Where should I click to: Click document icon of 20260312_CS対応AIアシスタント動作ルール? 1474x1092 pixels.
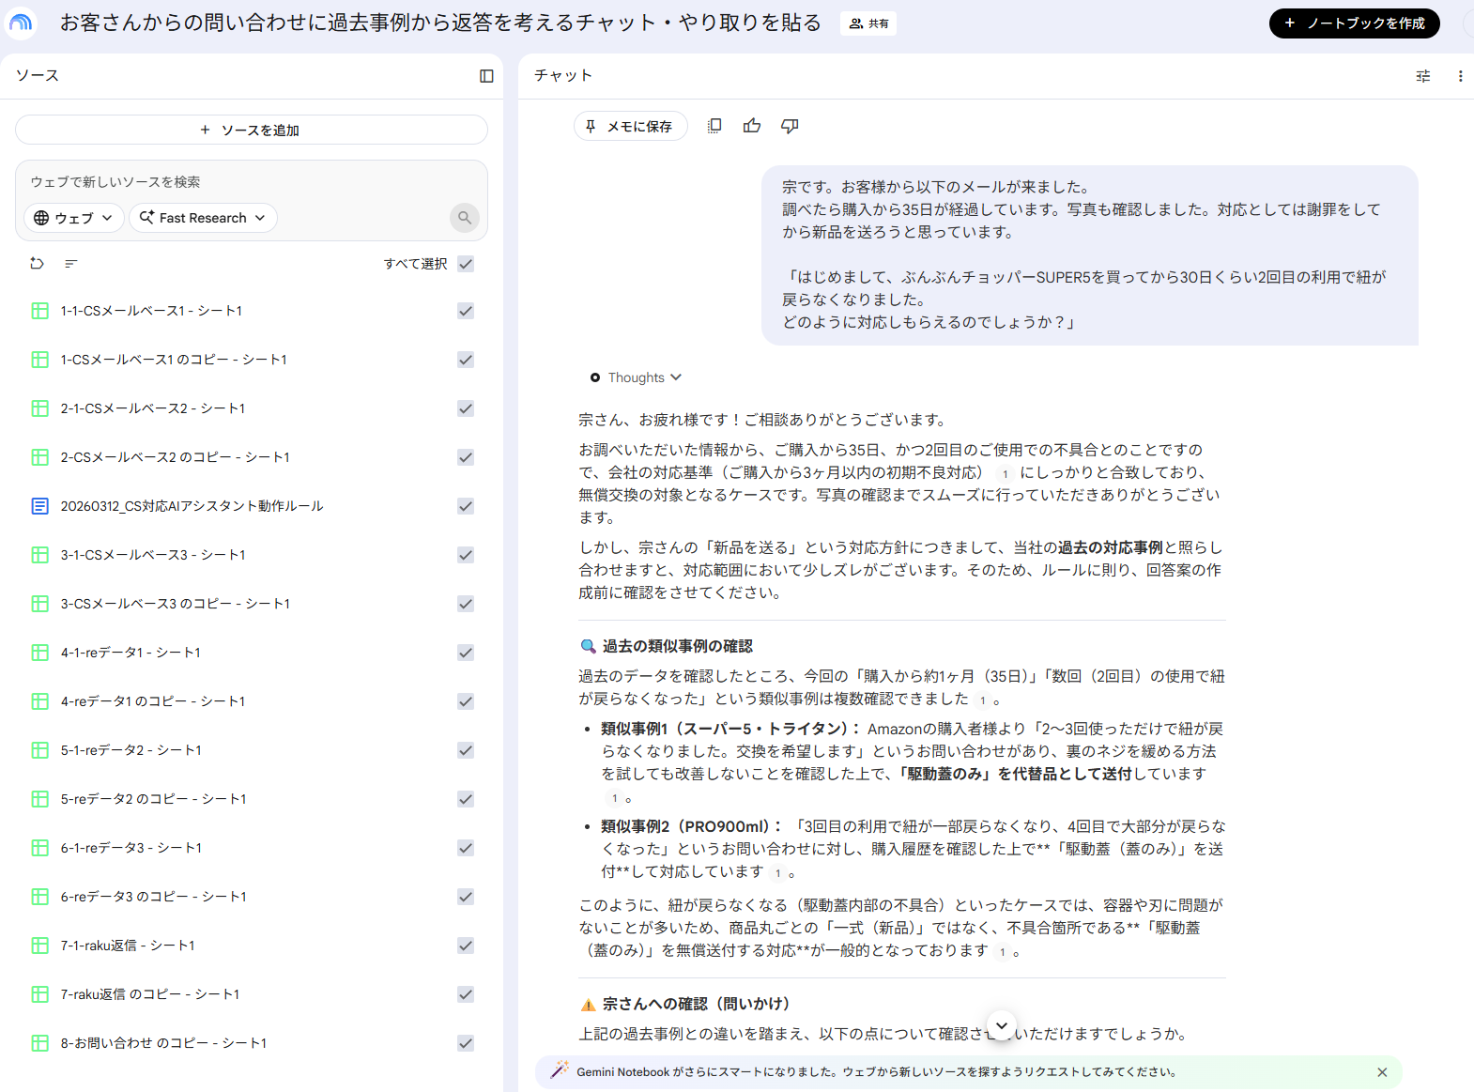pyautogui.click(x=40, y=506)
